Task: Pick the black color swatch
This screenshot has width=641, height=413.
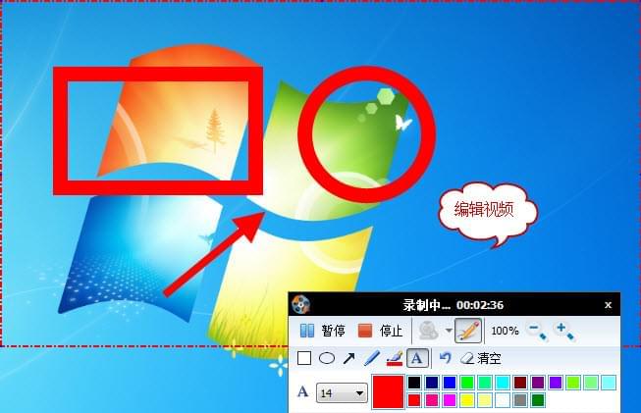Action: pyautogui.click(x=414, y=383)
